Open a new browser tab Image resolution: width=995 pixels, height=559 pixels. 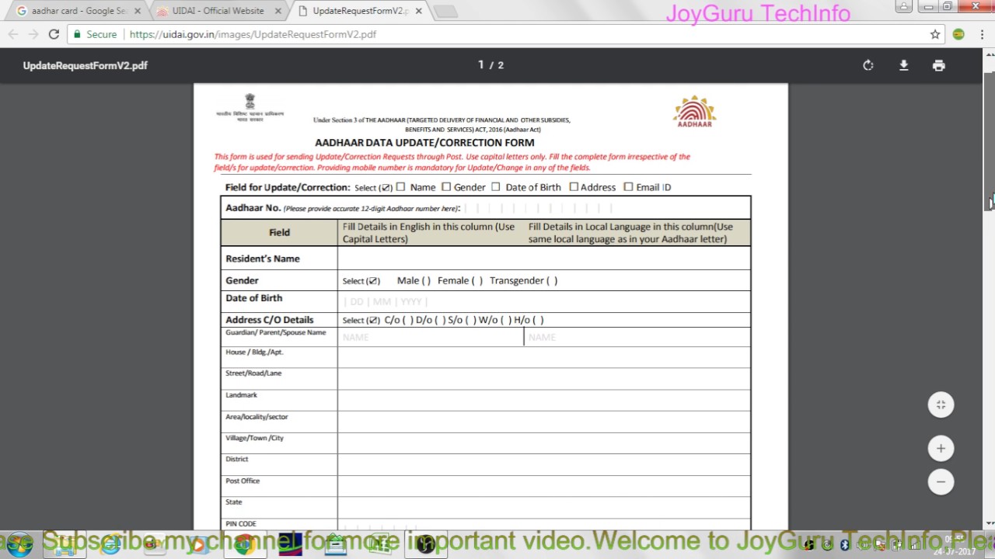(445, 11)
